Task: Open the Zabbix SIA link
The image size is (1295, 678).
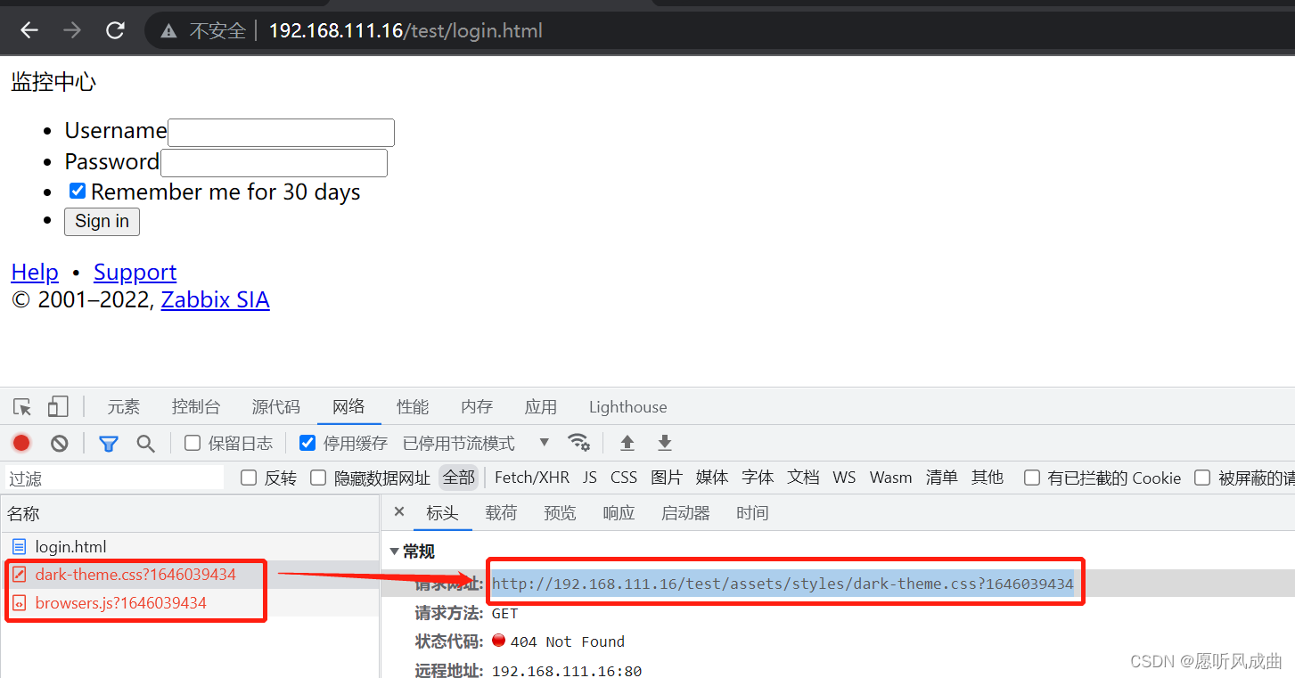Action: click(x=215, y=299)
